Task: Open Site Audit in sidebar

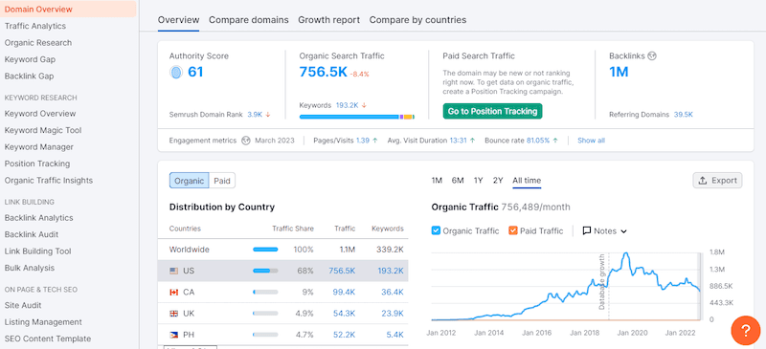Action: tap(23, 305)
